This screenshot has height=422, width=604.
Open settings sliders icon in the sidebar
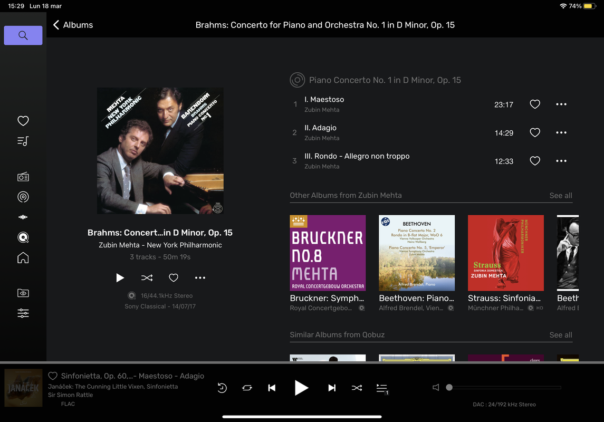tap(23, 313)
